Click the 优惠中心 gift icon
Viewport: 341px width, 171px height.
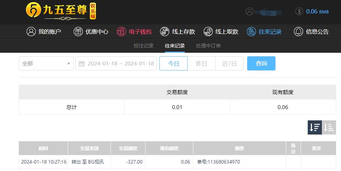pos(78,32)
